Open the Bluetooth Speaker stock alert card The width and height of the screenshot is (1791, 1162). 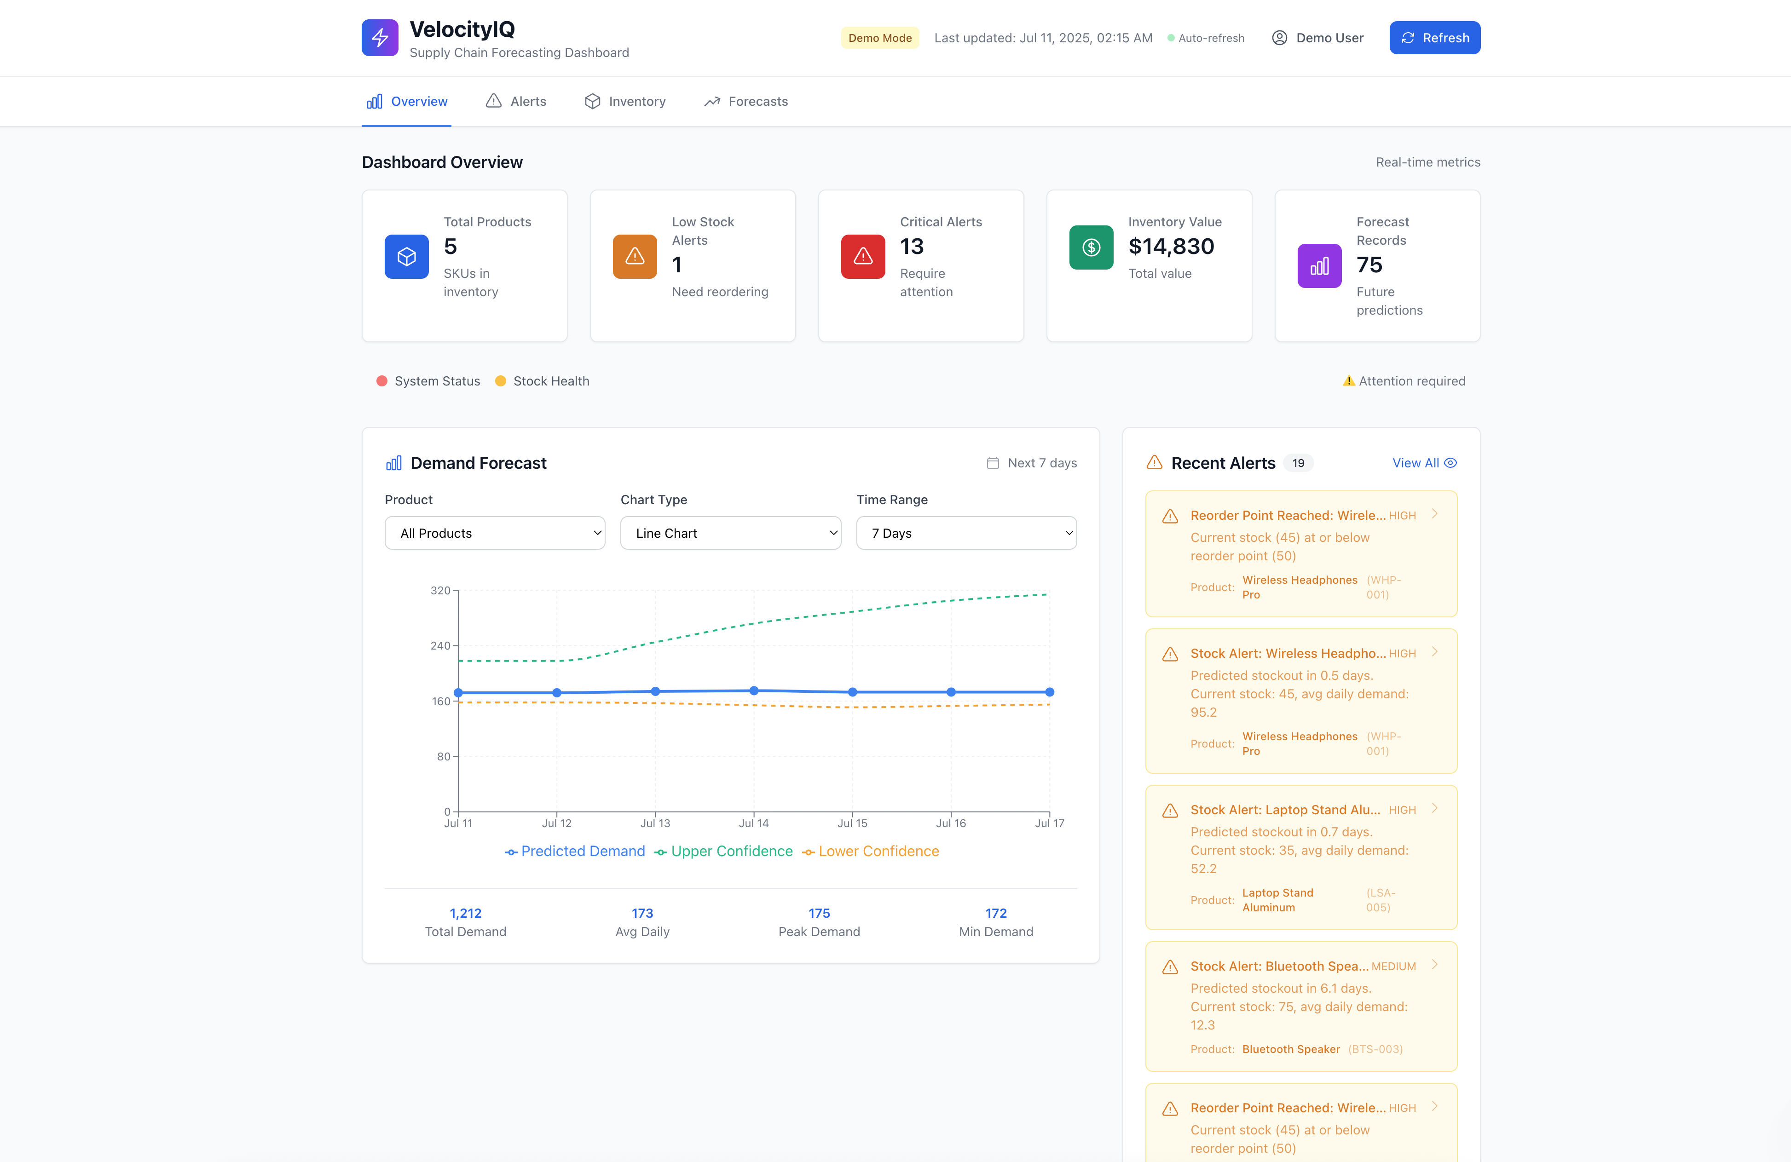[x=1300, y=1007]
